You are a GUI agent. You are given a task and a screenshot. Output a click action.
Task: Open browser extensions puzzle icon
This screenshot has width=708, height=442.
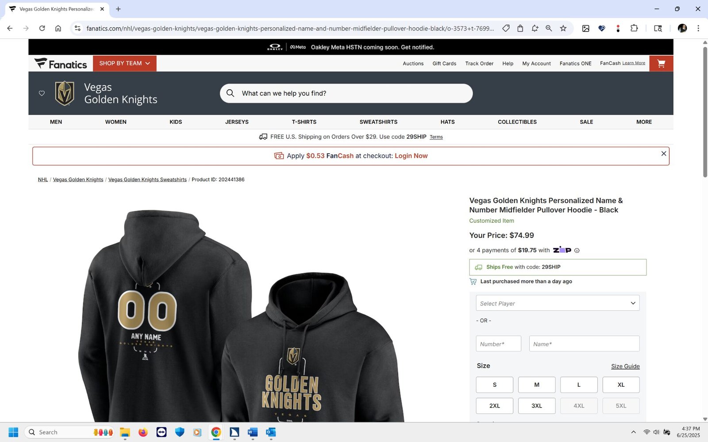pyautogui.click(x=634, y=28)
